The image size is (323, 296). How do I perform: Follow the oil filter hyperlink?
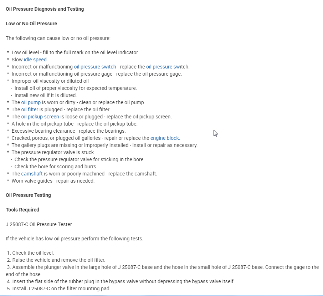pyautogui.click(x=30, y=109)
